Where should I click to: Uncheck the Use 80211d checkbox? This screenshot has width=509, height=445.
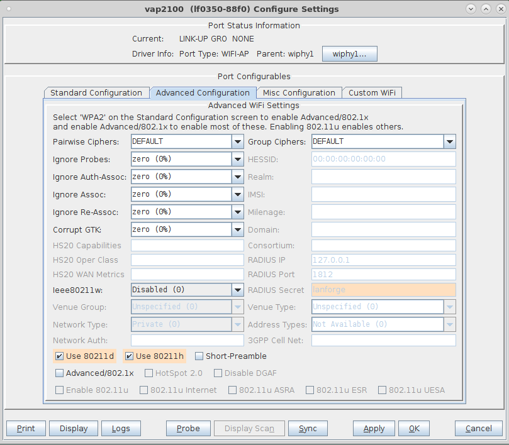click(59, 356)
